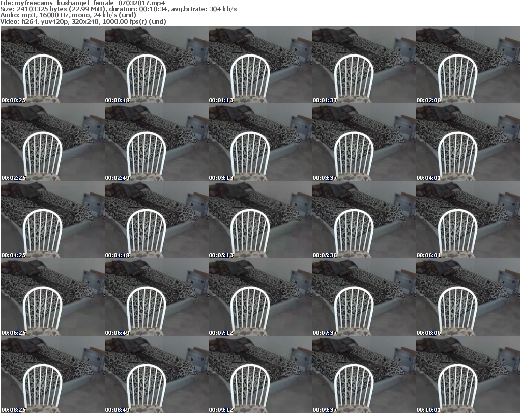
Task: Open the frame stamped 00:04:01
Action: coord(468,142)
